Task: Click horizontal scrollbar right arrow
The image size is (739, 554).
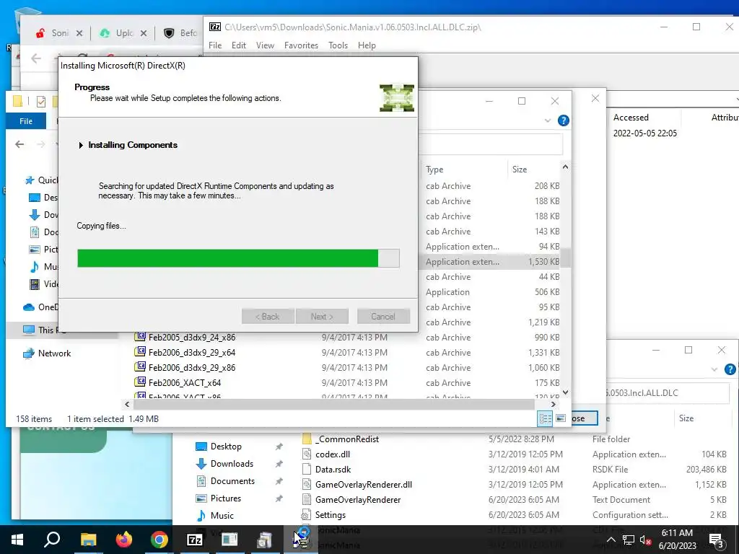Action: coord(554,404)
